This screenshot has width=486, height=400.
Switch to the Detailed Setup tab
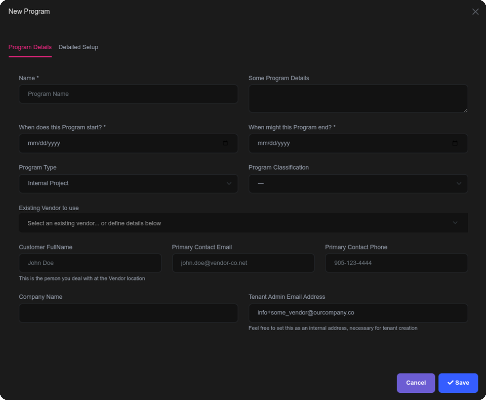point(78,47)
